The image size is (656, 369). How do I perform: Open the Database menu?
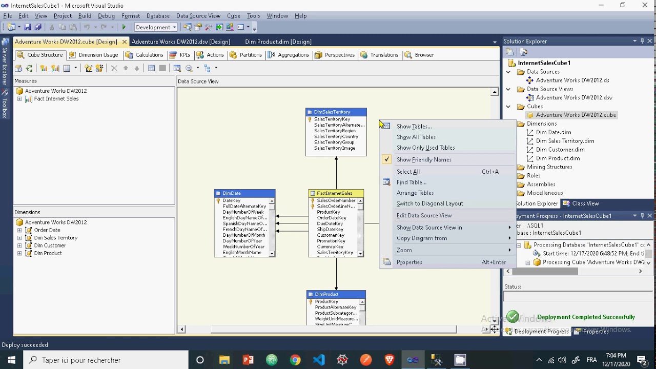pyautogui.click(x=158, y=16)
